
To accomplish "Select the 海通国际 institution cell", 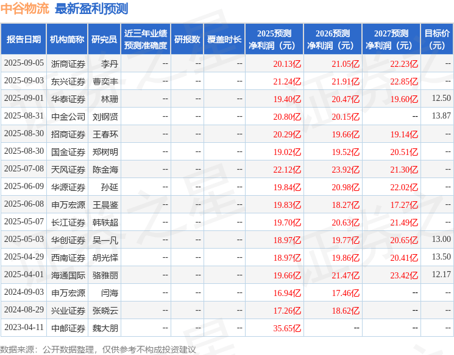I will (68, 275).
